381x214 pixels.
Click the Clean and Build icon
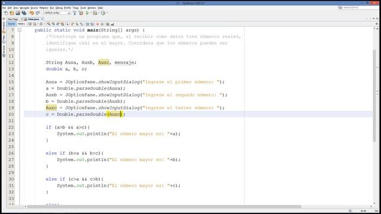[81, 13]
